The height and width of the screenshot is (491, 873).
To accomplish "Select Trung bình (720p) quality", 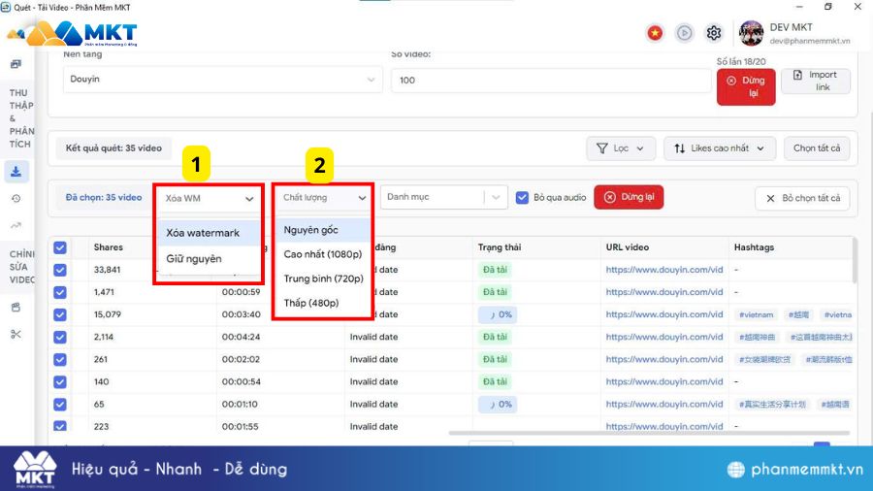I will [x=323, y=278].
